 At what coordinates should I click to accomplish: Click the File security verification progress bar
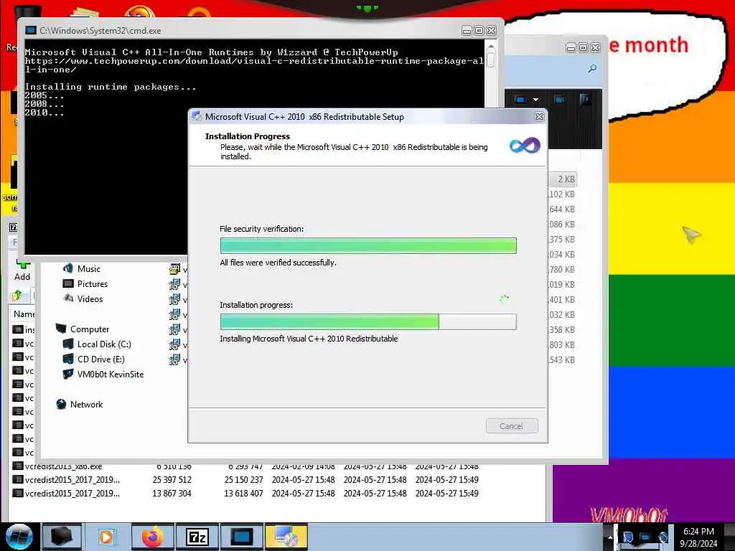368,245
